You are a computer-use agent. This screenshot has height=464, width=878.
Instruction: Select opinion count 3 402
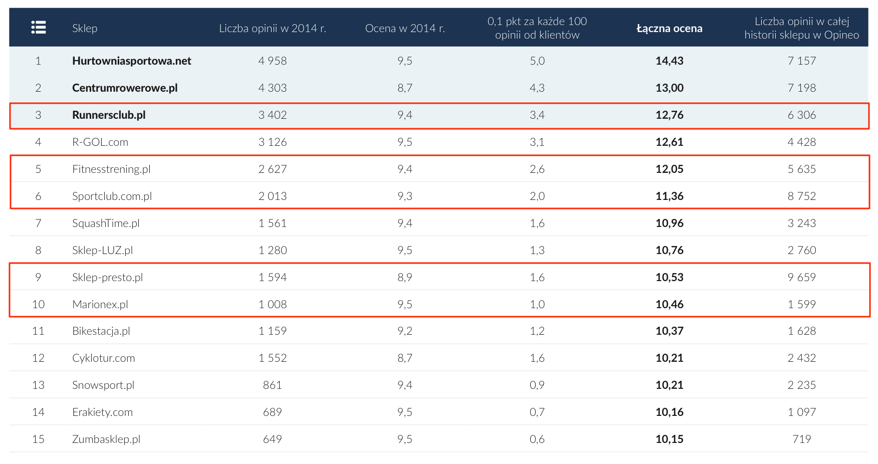(273, 115)
